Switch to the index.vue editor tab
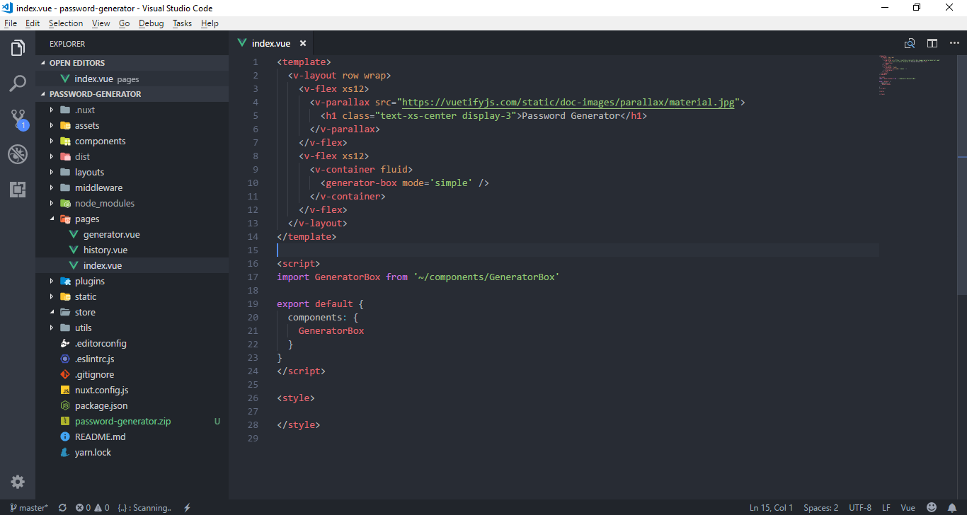Viewport: 967px width, 515px height. click(272, 43)
